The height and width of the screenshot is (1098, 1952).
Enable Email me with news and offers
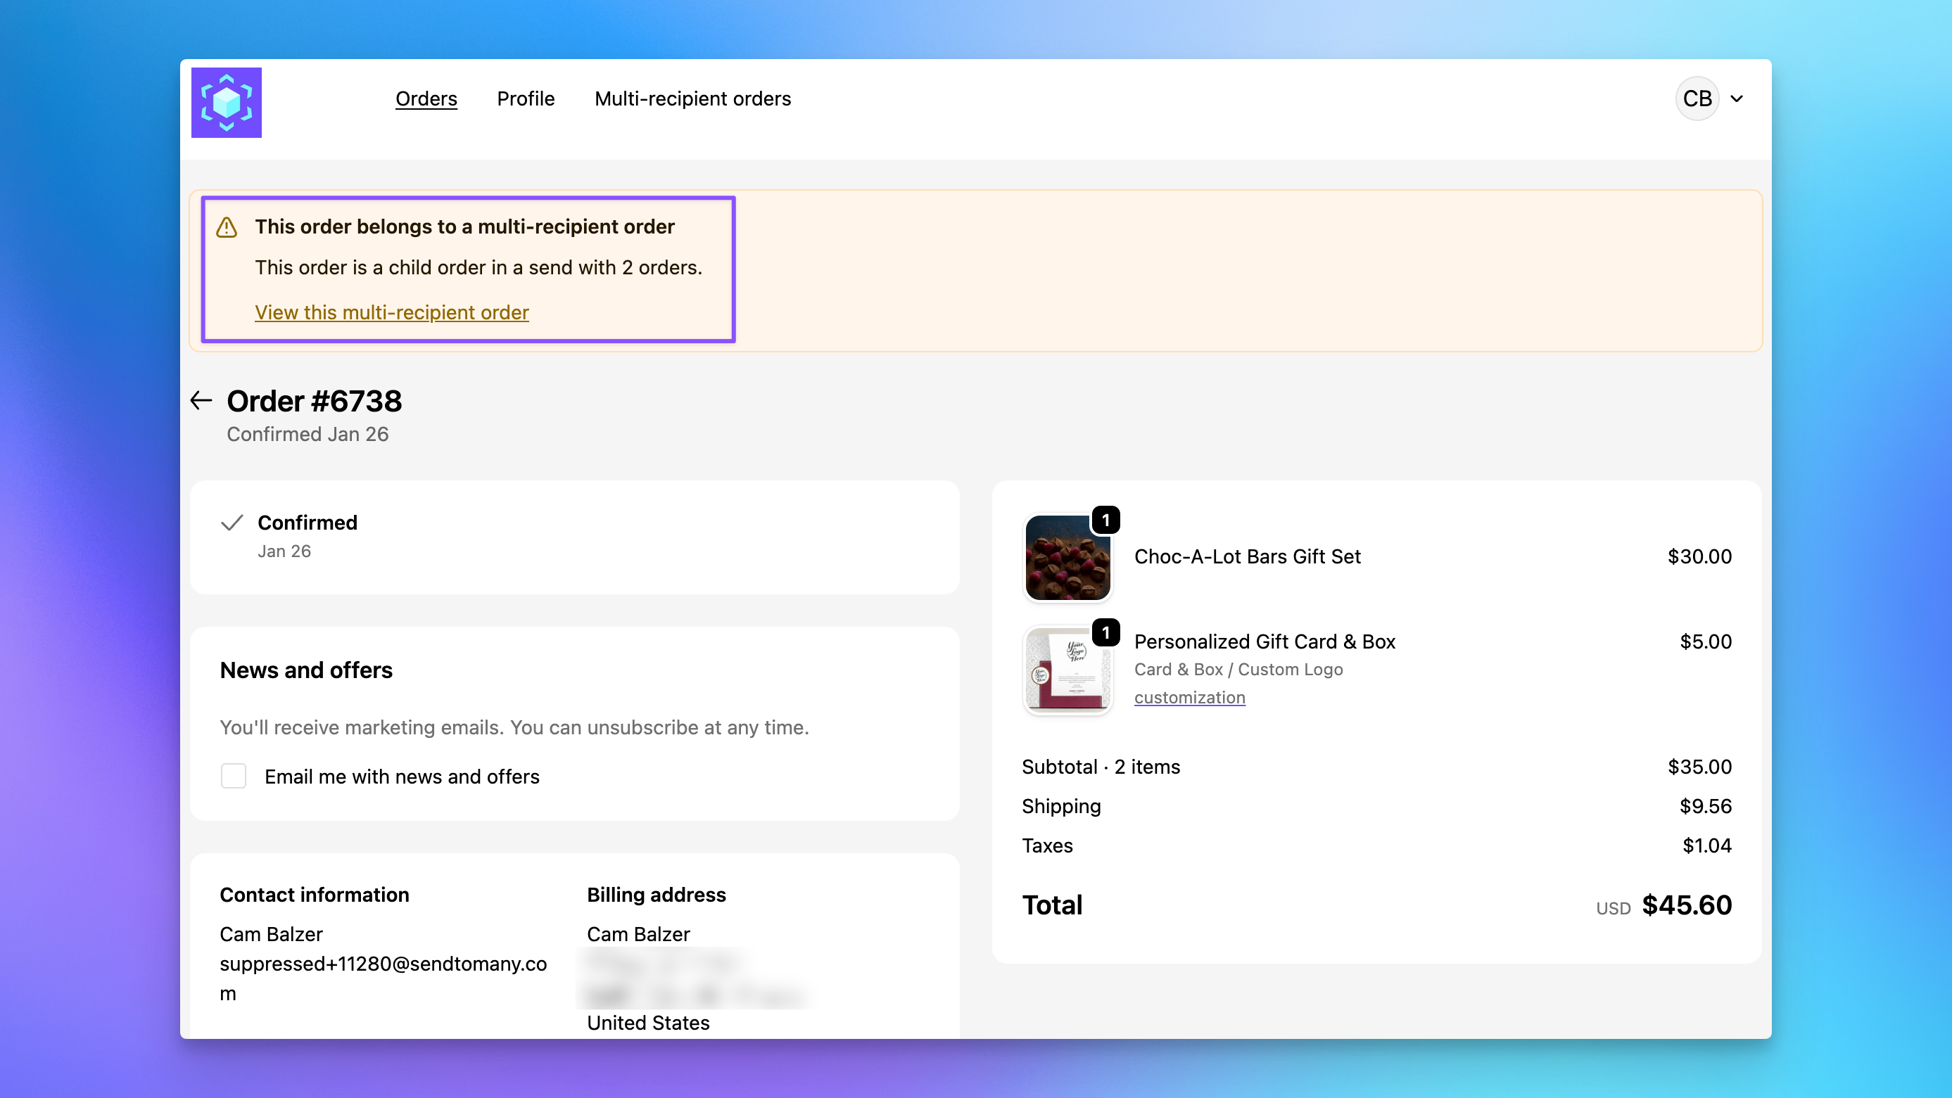pos(234,776)
